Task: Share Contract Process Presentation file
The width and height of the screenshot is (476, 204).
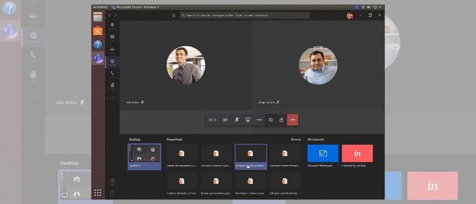Action: tap(285, 156)
